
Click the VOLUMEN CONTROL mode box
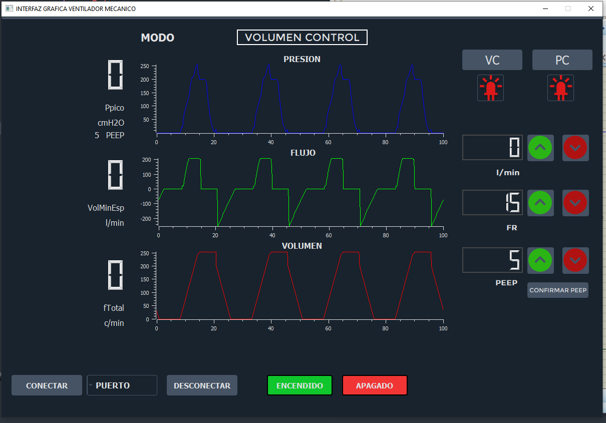(x=302, y=37)
